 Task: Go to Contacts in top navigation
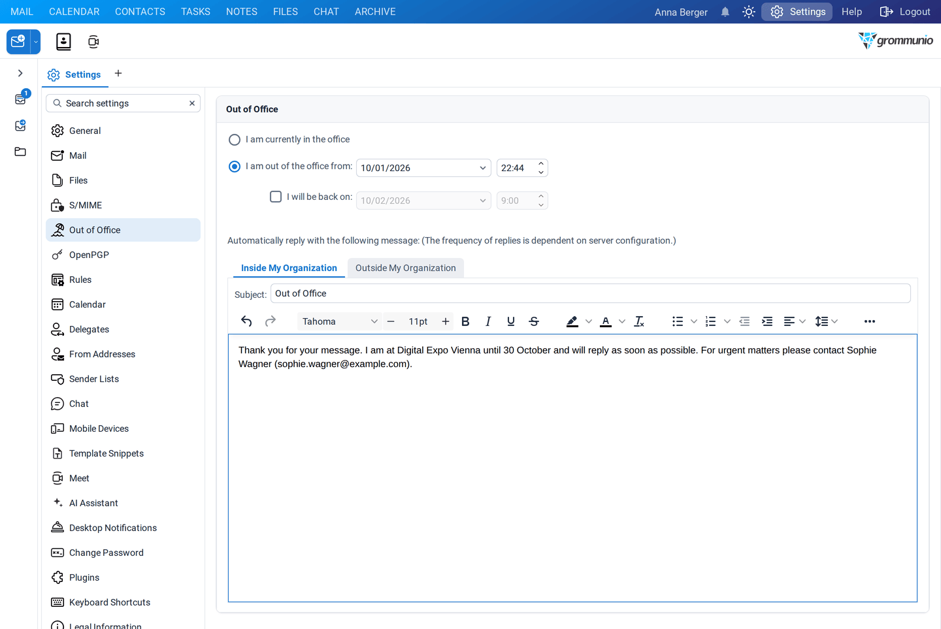[140, 12]
